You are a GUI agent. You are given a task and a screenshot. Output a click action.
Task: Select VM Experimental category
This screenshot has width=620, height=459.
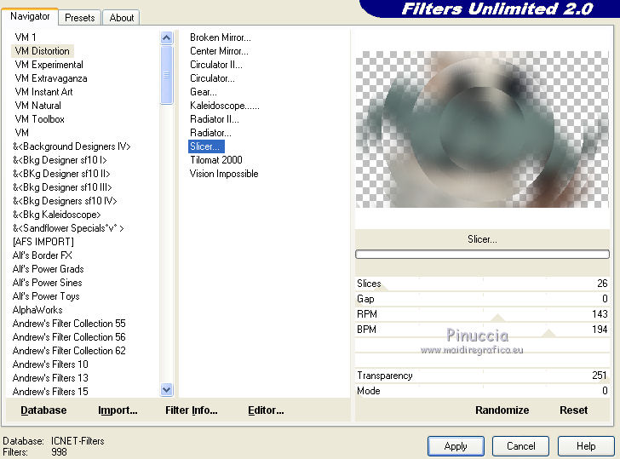tap(49, 65)
